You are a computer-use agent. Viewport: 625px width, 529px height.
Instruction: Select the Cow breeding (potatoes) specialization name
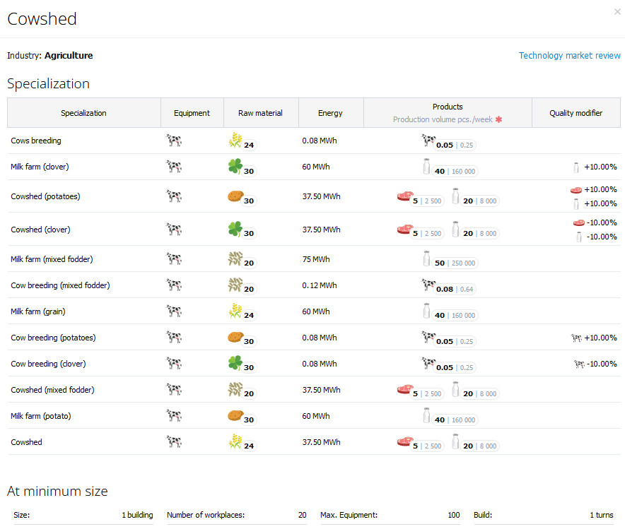[53, 338]
